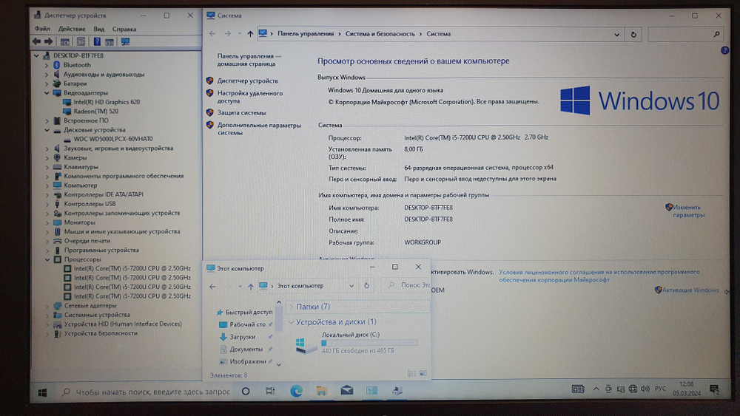Viewport: 740px width, 416px height.
Task: Expand the Клавиатуры node
Action: coord(47,167)
